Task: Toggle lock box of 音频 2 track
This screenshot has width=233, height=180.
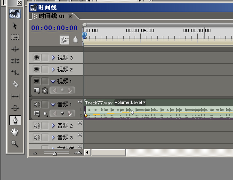Action: pos(45,126)
